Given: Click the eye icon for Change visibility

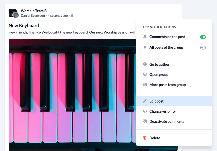Looking at the screenshot, I should click(x=145, y=111).
